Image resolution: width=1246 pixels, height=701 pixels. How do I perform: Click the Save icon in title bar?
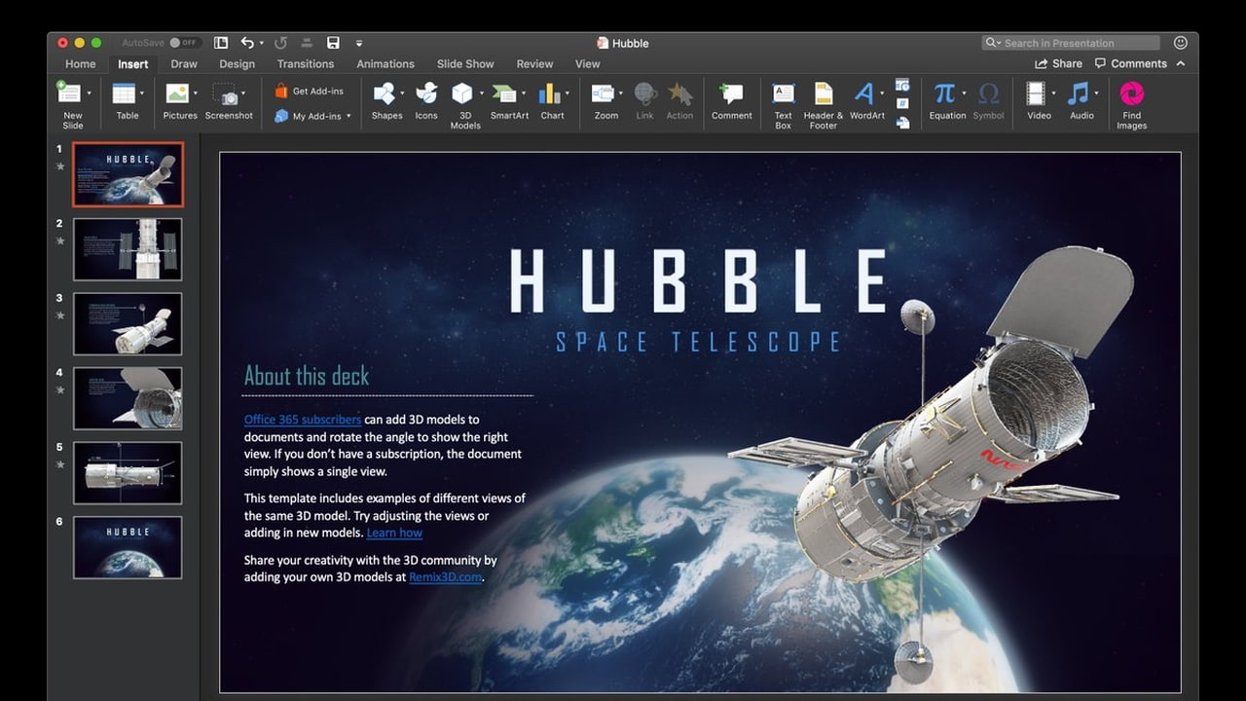pyautogui.click(x=333, y=43)
